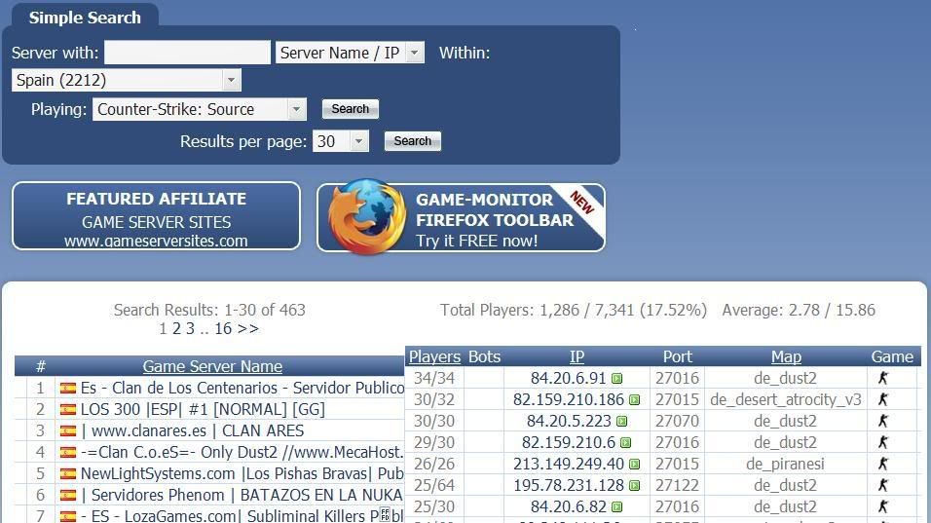This screenshot has width=931, height=523.
Task: Go to results page 3
Action: pos(190,328)
